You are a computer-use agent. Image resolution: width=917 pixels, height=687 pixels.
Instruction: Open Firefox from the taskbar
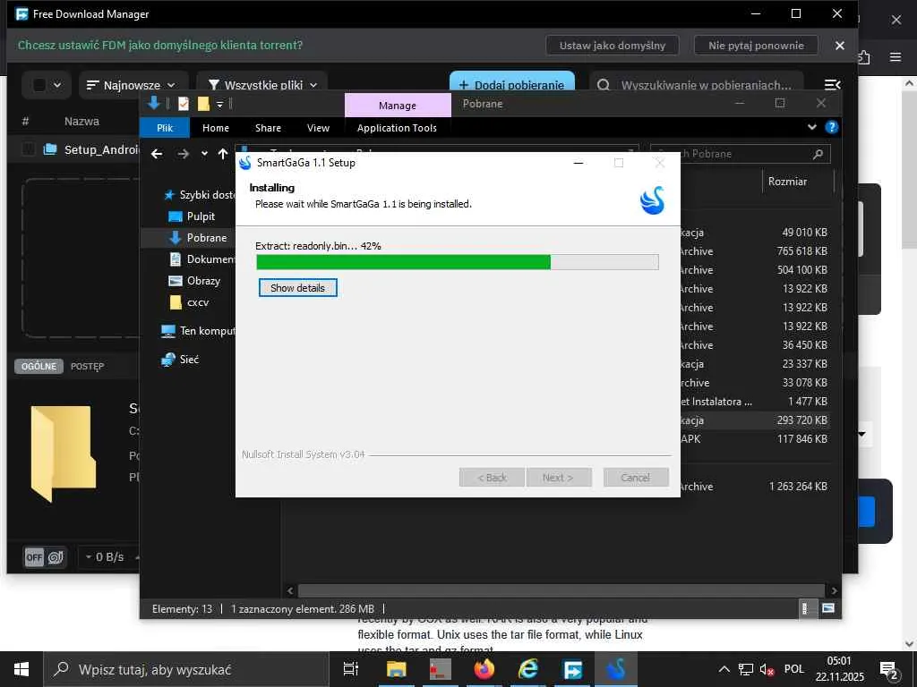(484, 669)
